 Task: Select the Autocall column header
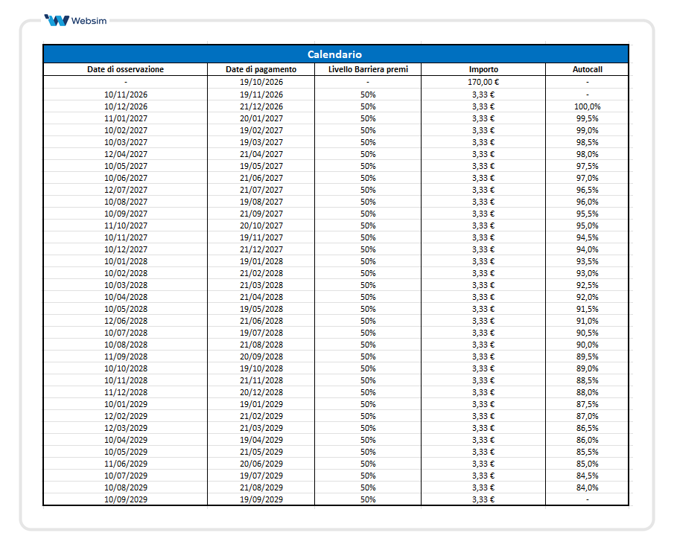[x=587, y=69]
